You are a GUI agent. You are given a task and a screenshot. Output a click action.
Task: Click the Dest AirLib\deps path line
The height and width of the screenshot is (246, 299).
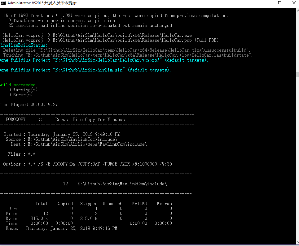(x=79, y=144)
